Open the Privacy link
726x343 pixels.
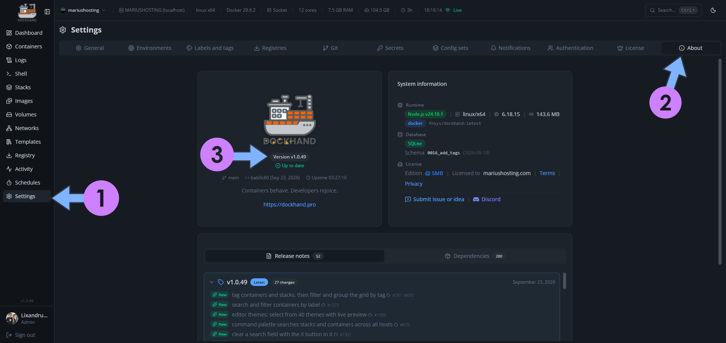414,184
